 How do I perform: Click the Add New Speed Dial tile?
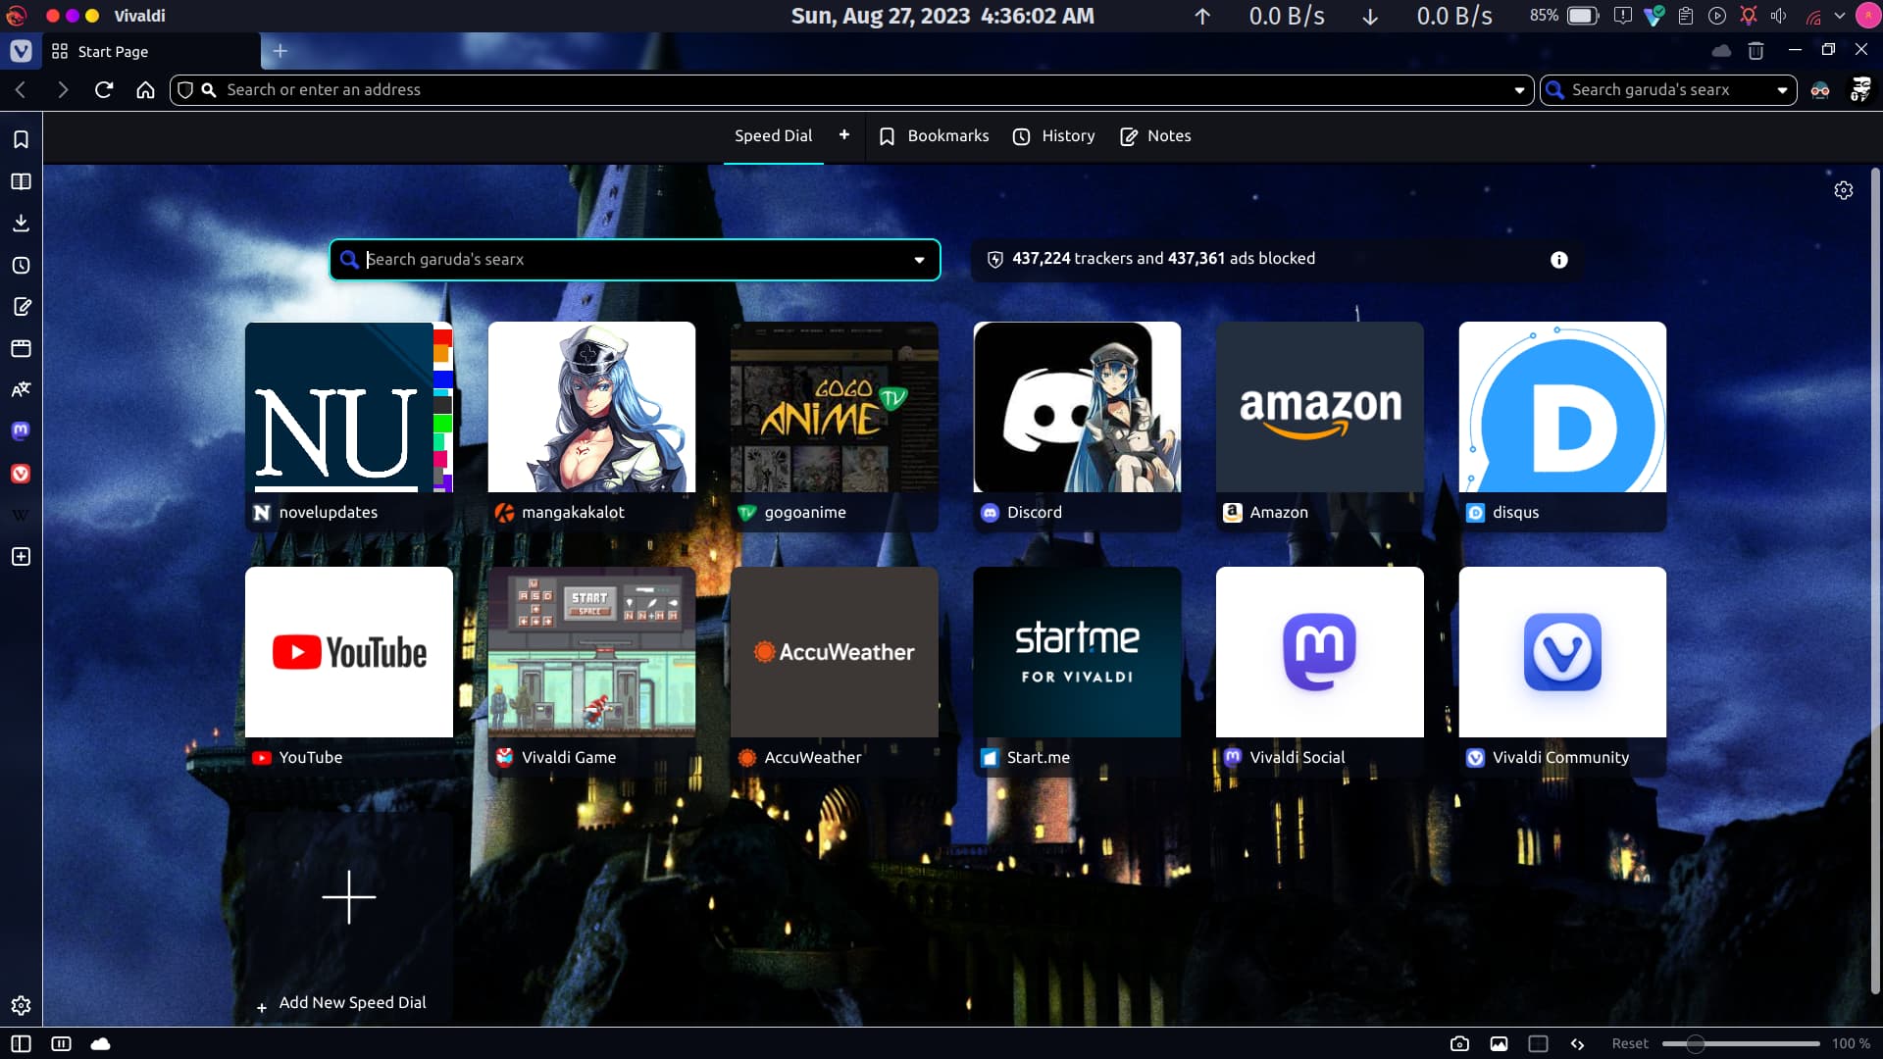pos(348,912)
